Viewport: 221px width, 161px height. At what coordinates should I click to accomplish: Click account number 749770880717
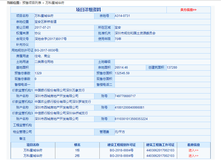(125, 96)
